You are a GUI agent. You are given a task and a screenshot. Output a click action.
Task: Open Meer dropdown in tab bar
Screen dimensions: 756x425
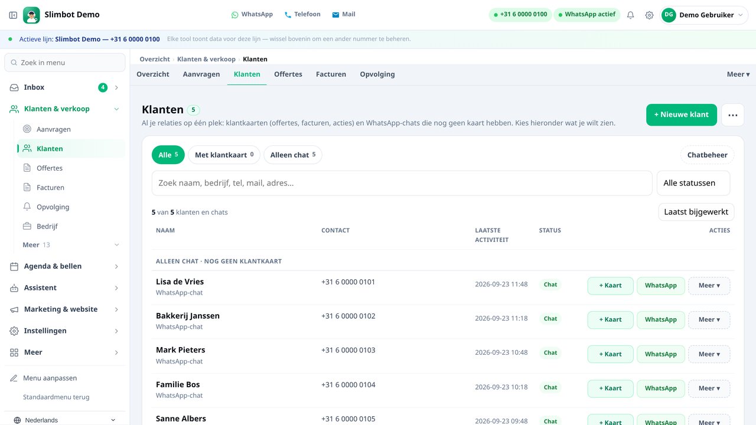point(738,74)
